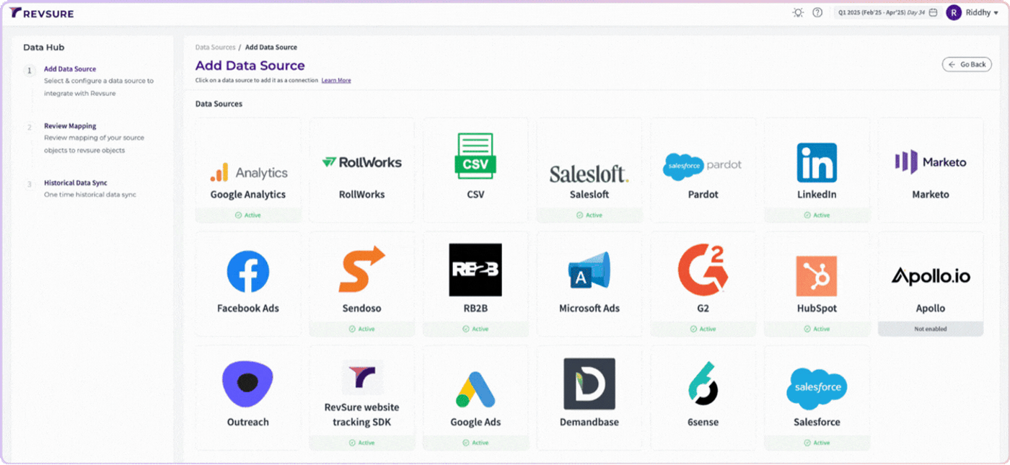This screenshot has width=1010, height=465.
Task: Click the Pardot card label
Action: point(703,195)
